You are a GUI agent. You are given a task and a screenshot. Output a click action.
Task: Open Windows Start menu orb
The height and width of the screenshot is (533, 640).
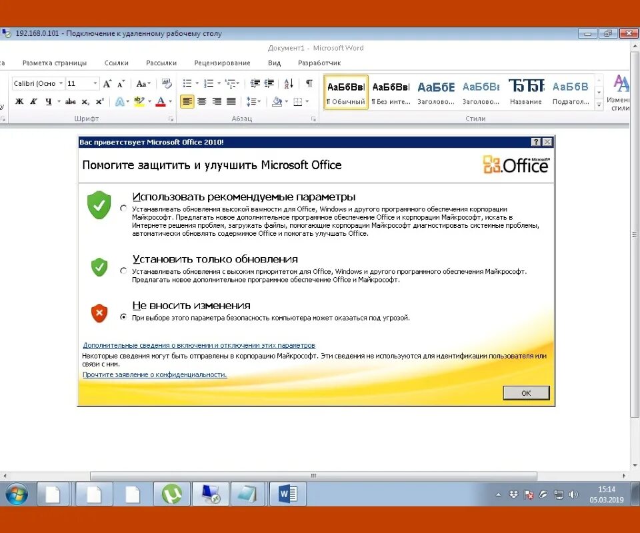tap(17, 494)
